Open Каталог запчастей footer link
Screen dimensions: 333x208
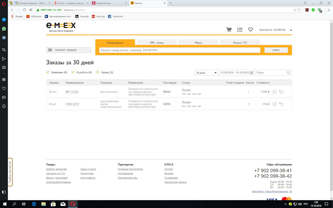pos(56,169)
